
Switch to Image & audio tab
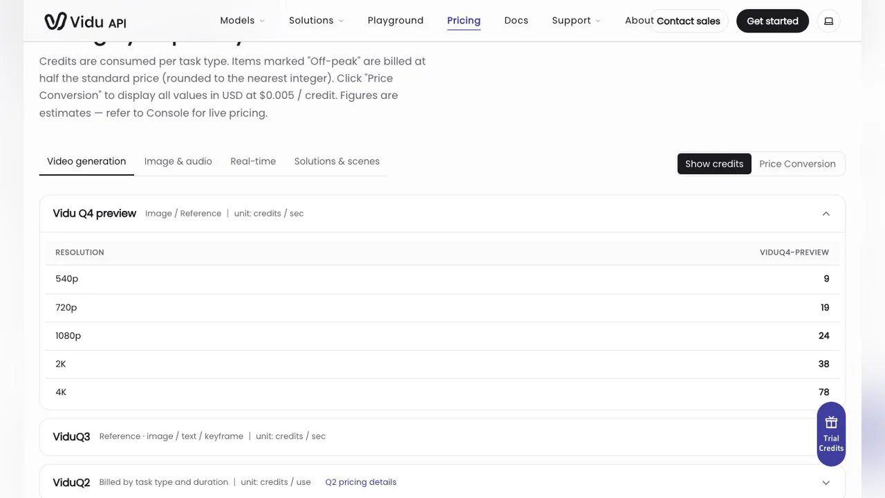(178, 161)
